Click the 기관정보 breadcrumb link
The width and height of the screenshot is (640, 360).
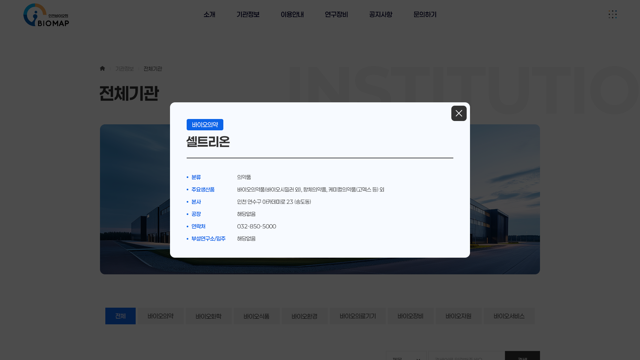124,69
